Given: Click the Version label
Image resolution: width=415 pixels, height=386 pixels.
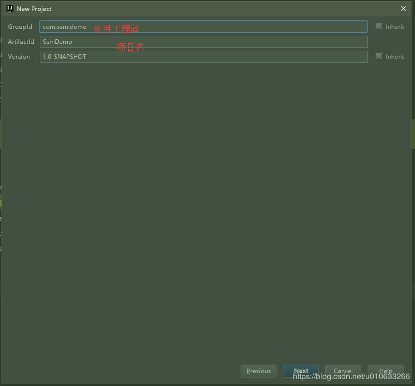Looking at the screenshot, I should pos(19,56).
